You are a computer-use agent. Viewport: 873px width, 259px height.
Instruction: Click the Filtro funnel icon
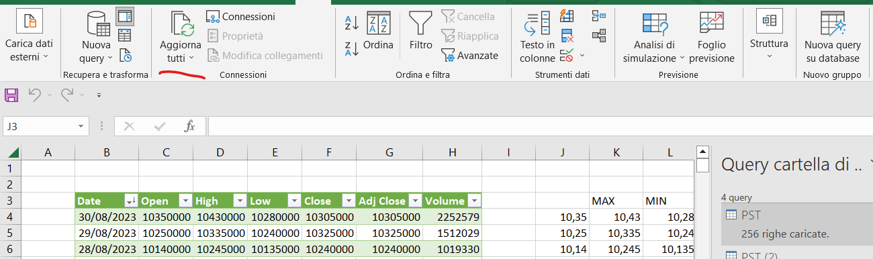(x=421, y=23)
